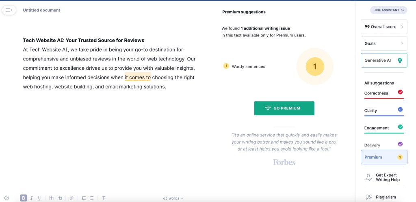
Task: Create a numbered list
Action: tap(84, 198)
